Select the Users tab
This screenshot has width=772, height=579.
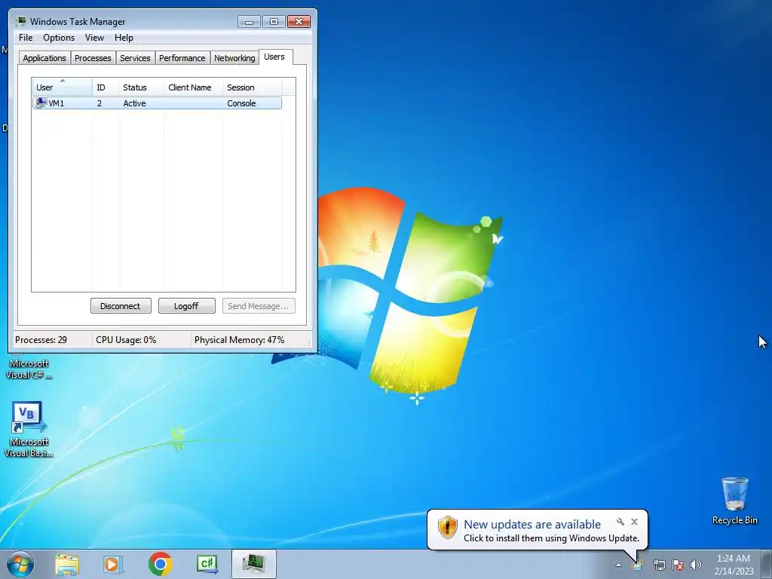tap(274, 57)
